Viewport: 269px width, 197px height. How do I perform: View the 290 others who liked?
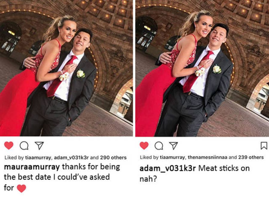click(113, 158)
